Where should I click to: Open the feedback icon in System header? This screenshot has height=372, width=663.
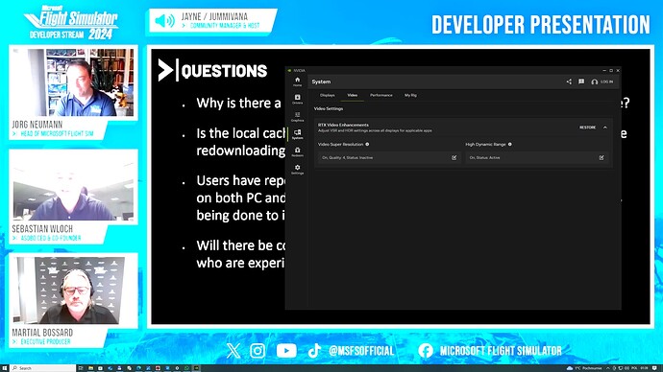pyautogui.click(x=581, y=81)
